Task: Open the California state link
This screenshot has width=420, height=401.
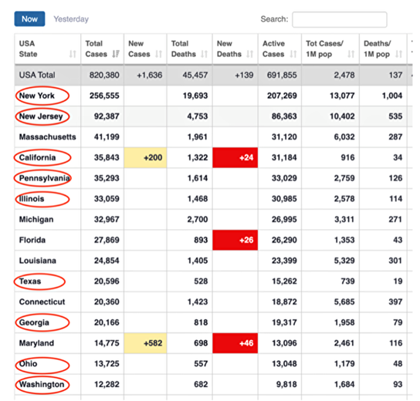Action: (38, 157)
